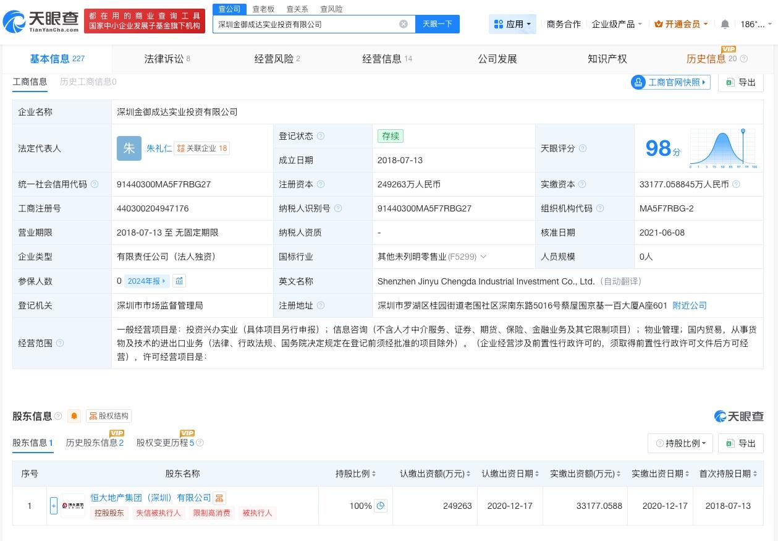Show help for 注册地址

(x=320, y=305)
